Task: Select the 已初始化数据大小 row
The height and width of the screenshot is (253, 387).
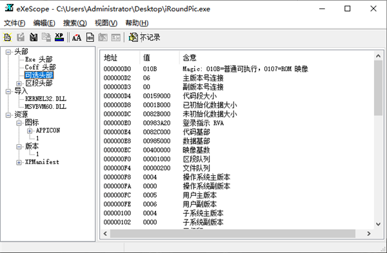Action: [x=237, y=105]
